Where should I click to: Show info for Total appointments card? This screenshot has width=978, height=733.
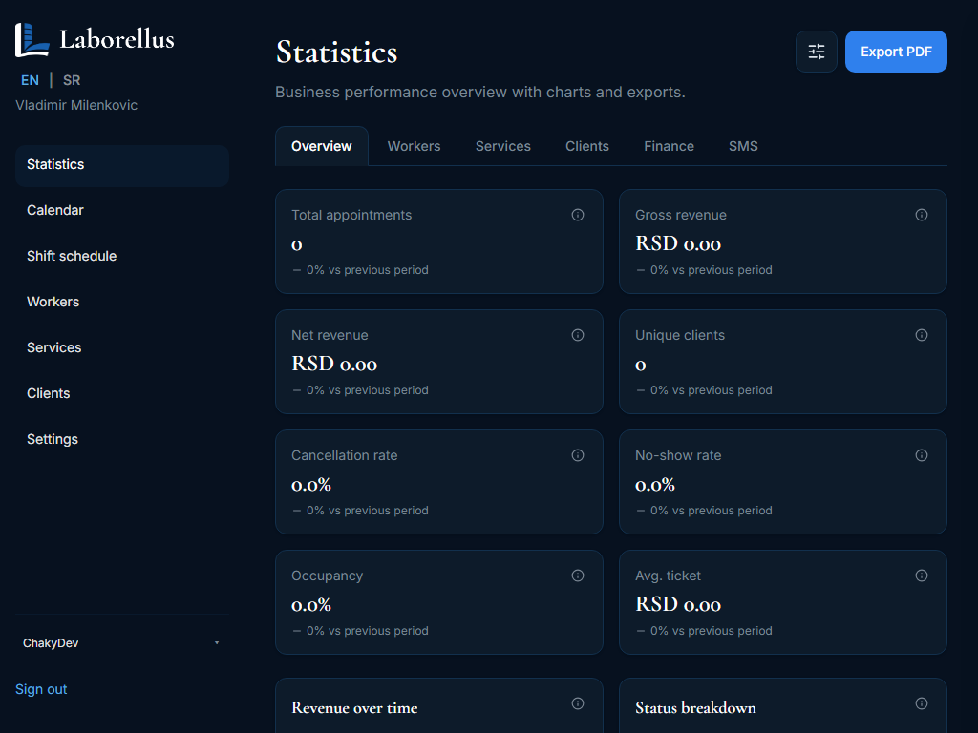click(578, 215)
